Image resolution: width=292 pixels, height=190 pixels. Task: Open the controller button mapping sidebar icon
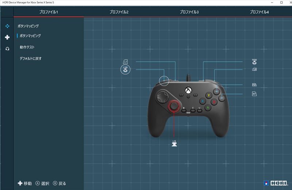(x=7, y=26)
